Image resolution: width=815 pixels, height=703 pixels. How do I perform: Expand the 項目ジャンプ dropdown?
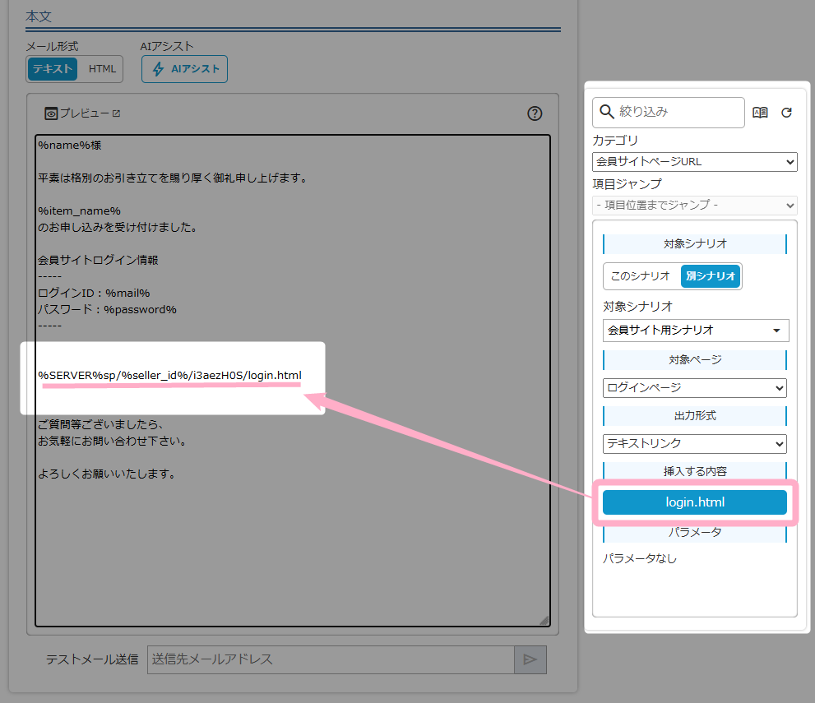(694, 205)
